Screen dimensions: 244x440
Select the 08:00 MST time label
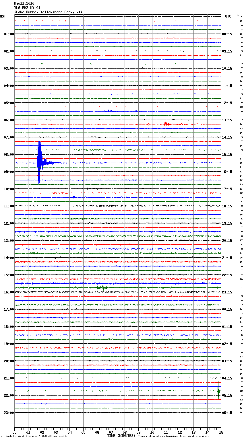pyautogui.click(x=9, y=155)
